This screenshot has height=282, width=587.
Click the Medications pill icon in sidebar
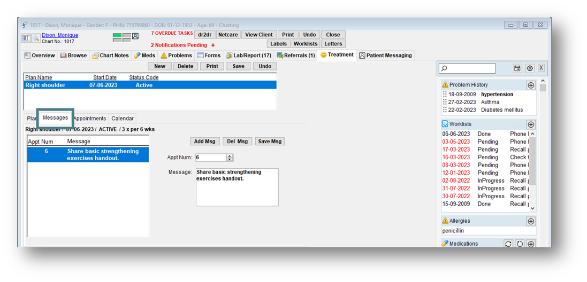tap(445, 244)
